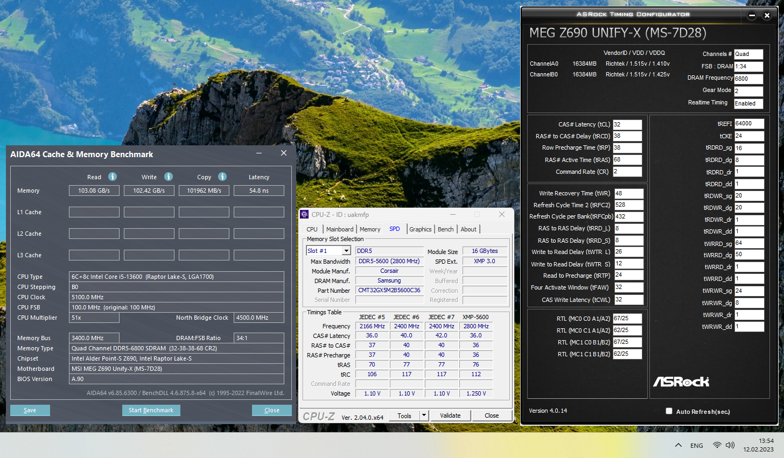
Task: Click the CAS# Latency (tCL) field
Action: point(627,124)
